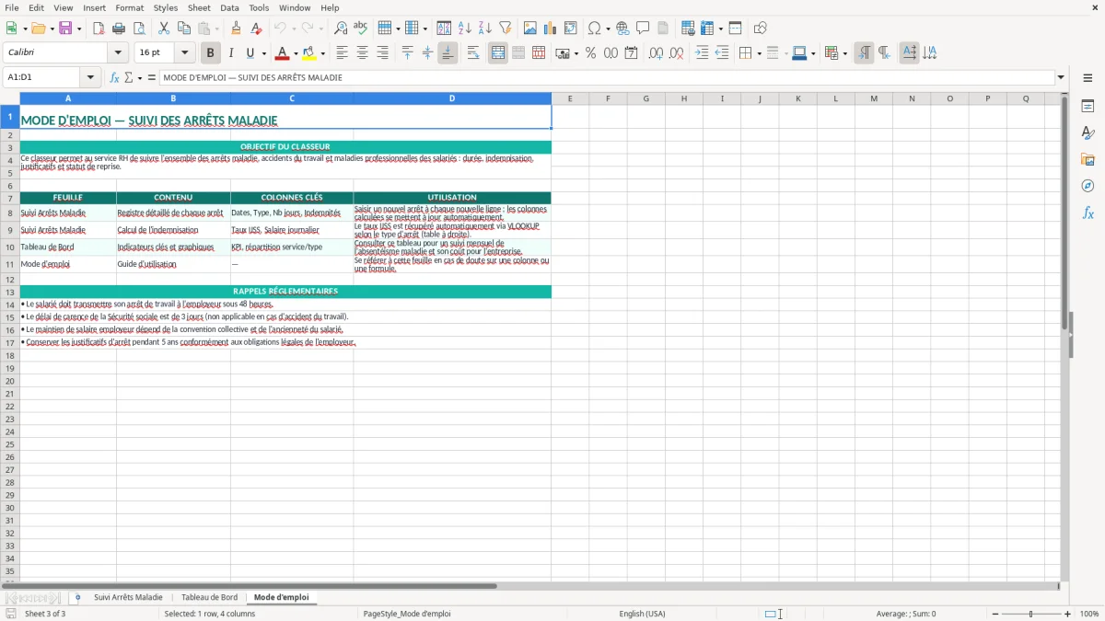The width and height of the screenshot is (1105, 621).
Task: Sort descending icon
Action: (484, 29)
